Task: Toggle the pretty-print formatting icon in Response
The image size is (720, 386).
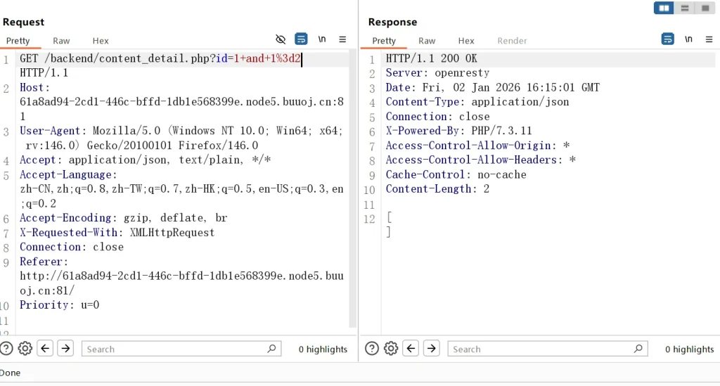Action: pos(668,39)
